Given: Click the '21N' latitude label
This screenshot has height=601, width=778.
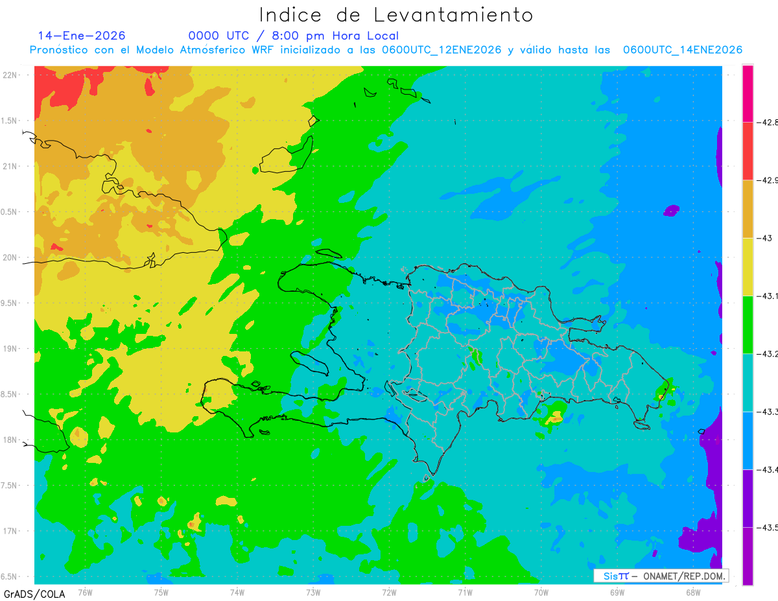Looking at the screenshot, I should [x=10, y=166].
